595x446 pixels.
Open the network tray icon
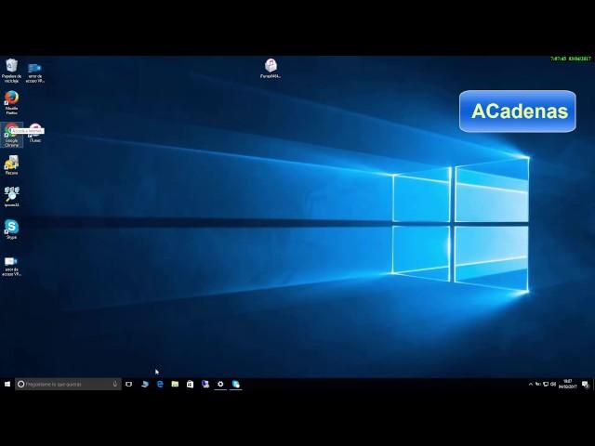pyautogui.click(x=546, y=384)
